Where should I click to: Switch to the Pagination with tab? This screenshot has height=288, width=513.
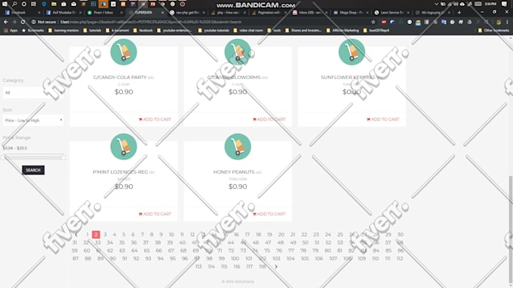coord(268,12)
